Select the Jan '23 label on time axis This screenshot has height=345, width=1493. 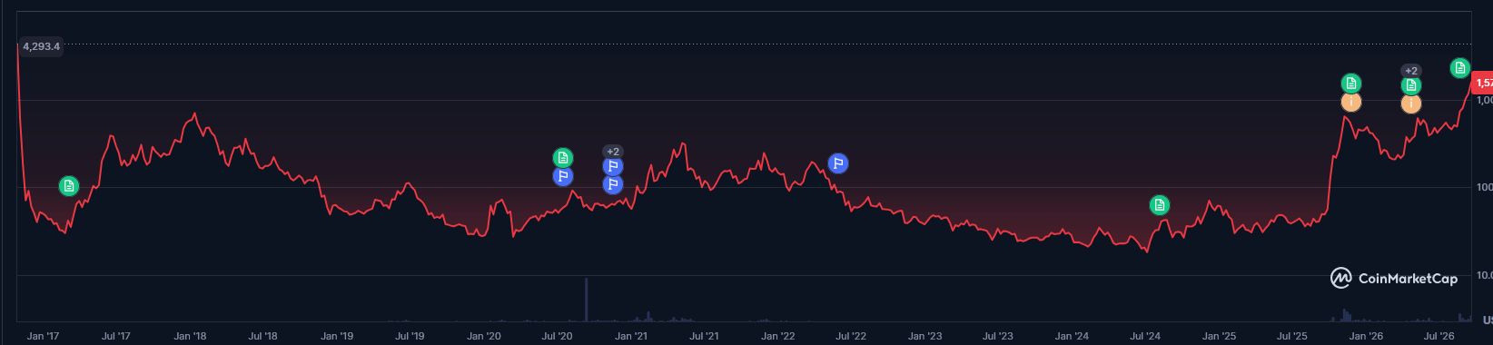[x=924, y=336]
